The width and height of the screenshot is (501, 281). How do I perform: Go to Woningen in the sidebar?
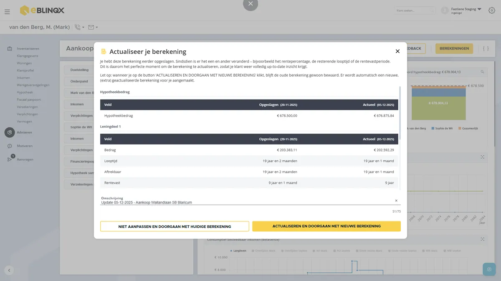24,63
